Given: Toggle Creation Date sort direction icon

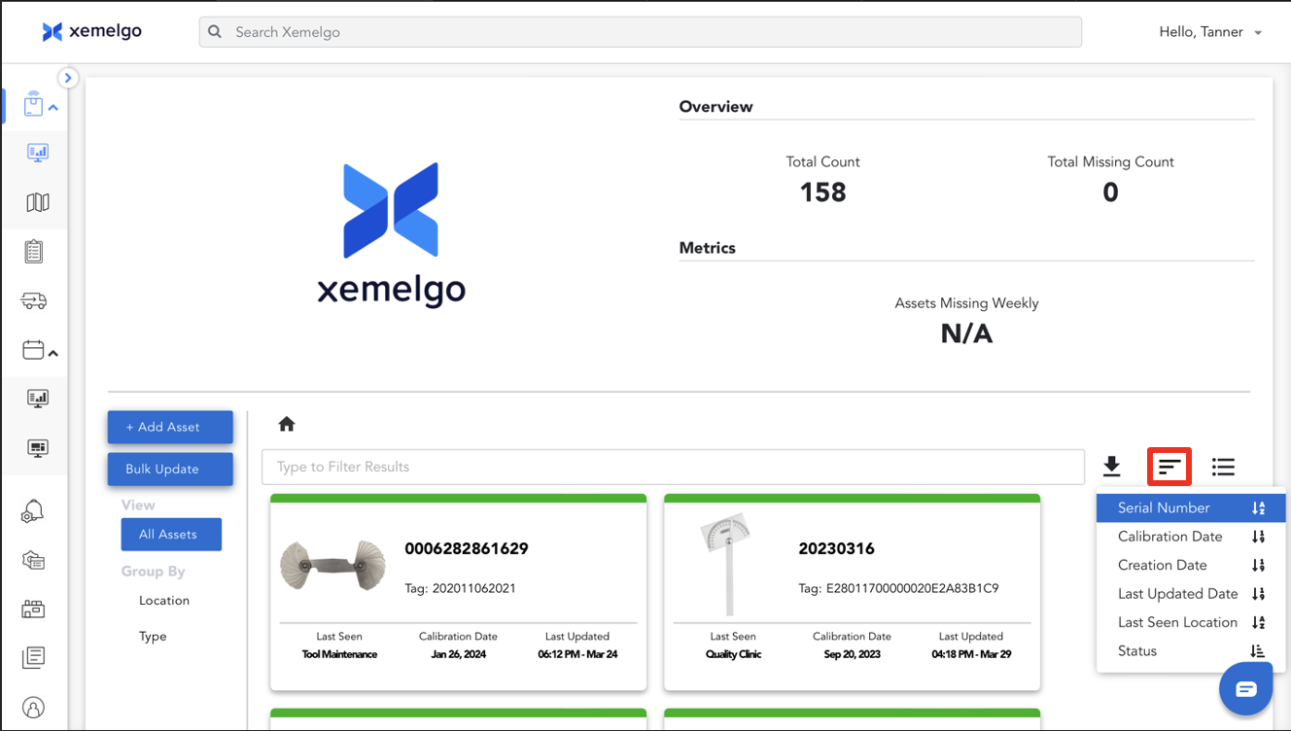Looking at the screenshot, I should coord(1259,566).
